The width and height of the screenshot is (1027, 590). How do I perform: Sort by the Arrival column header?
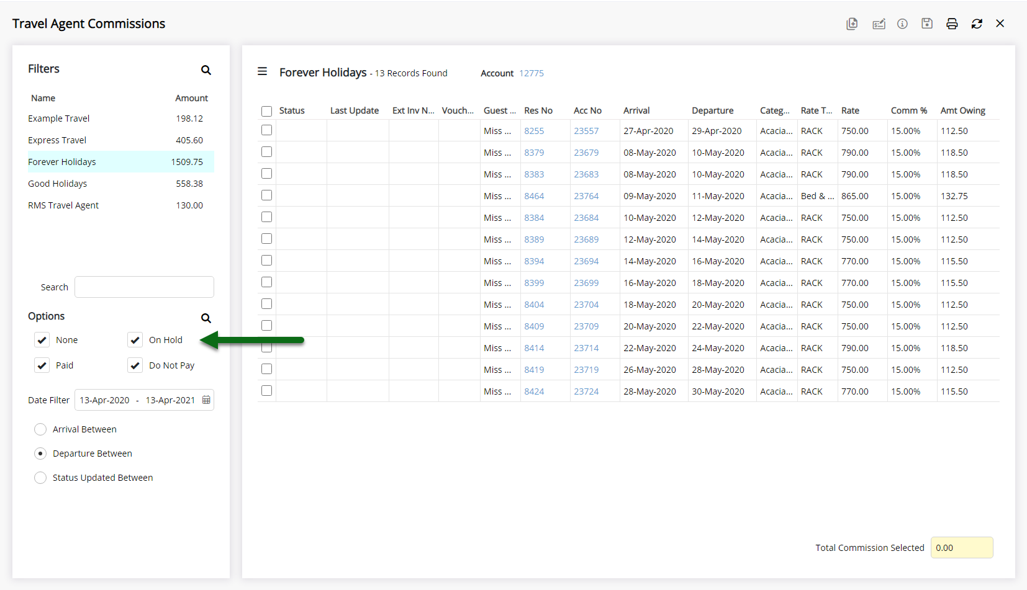click(636, 110)
